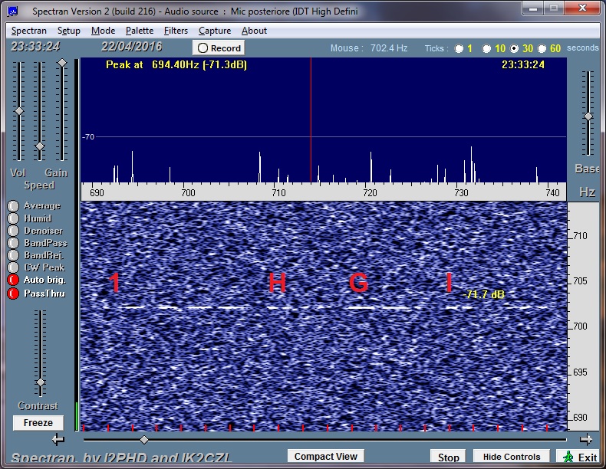This screenshot has width=606, height=469.
Task: Select 60 seconds ticks option
Action: 542,48
